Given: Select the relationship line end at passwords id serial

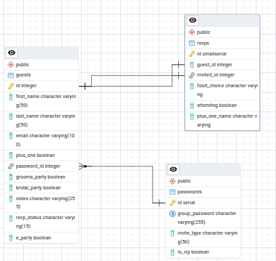Looking at the screenshot, I should [x=159, y=203].
